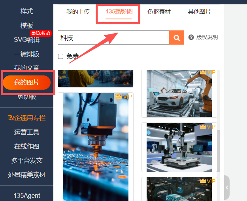The width and height of the screenshot is (247, 201).
Task: Open the 一键排版 sidebar item
Action: [x=26, y=54]
